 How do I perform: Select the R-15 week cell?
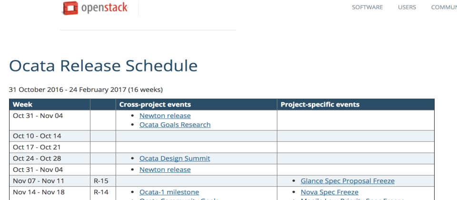103,181
